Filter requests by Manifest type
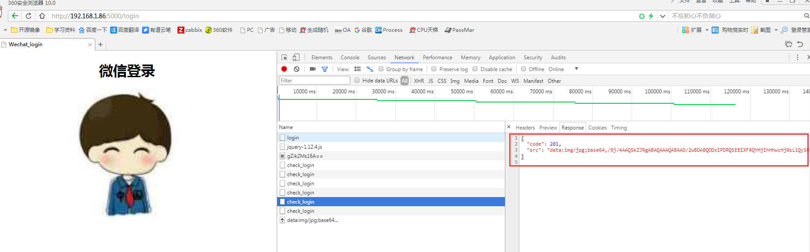The height and width of the screenshot is (252, 810). (x=533, y=81)
